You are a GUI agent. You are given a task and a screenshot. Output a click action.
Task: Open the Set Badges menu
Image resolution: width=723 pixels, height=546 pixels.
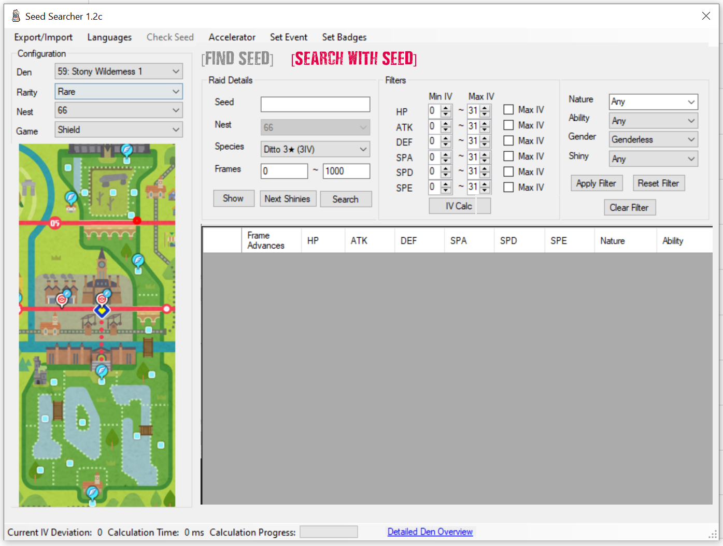click(x=344, y=37)
